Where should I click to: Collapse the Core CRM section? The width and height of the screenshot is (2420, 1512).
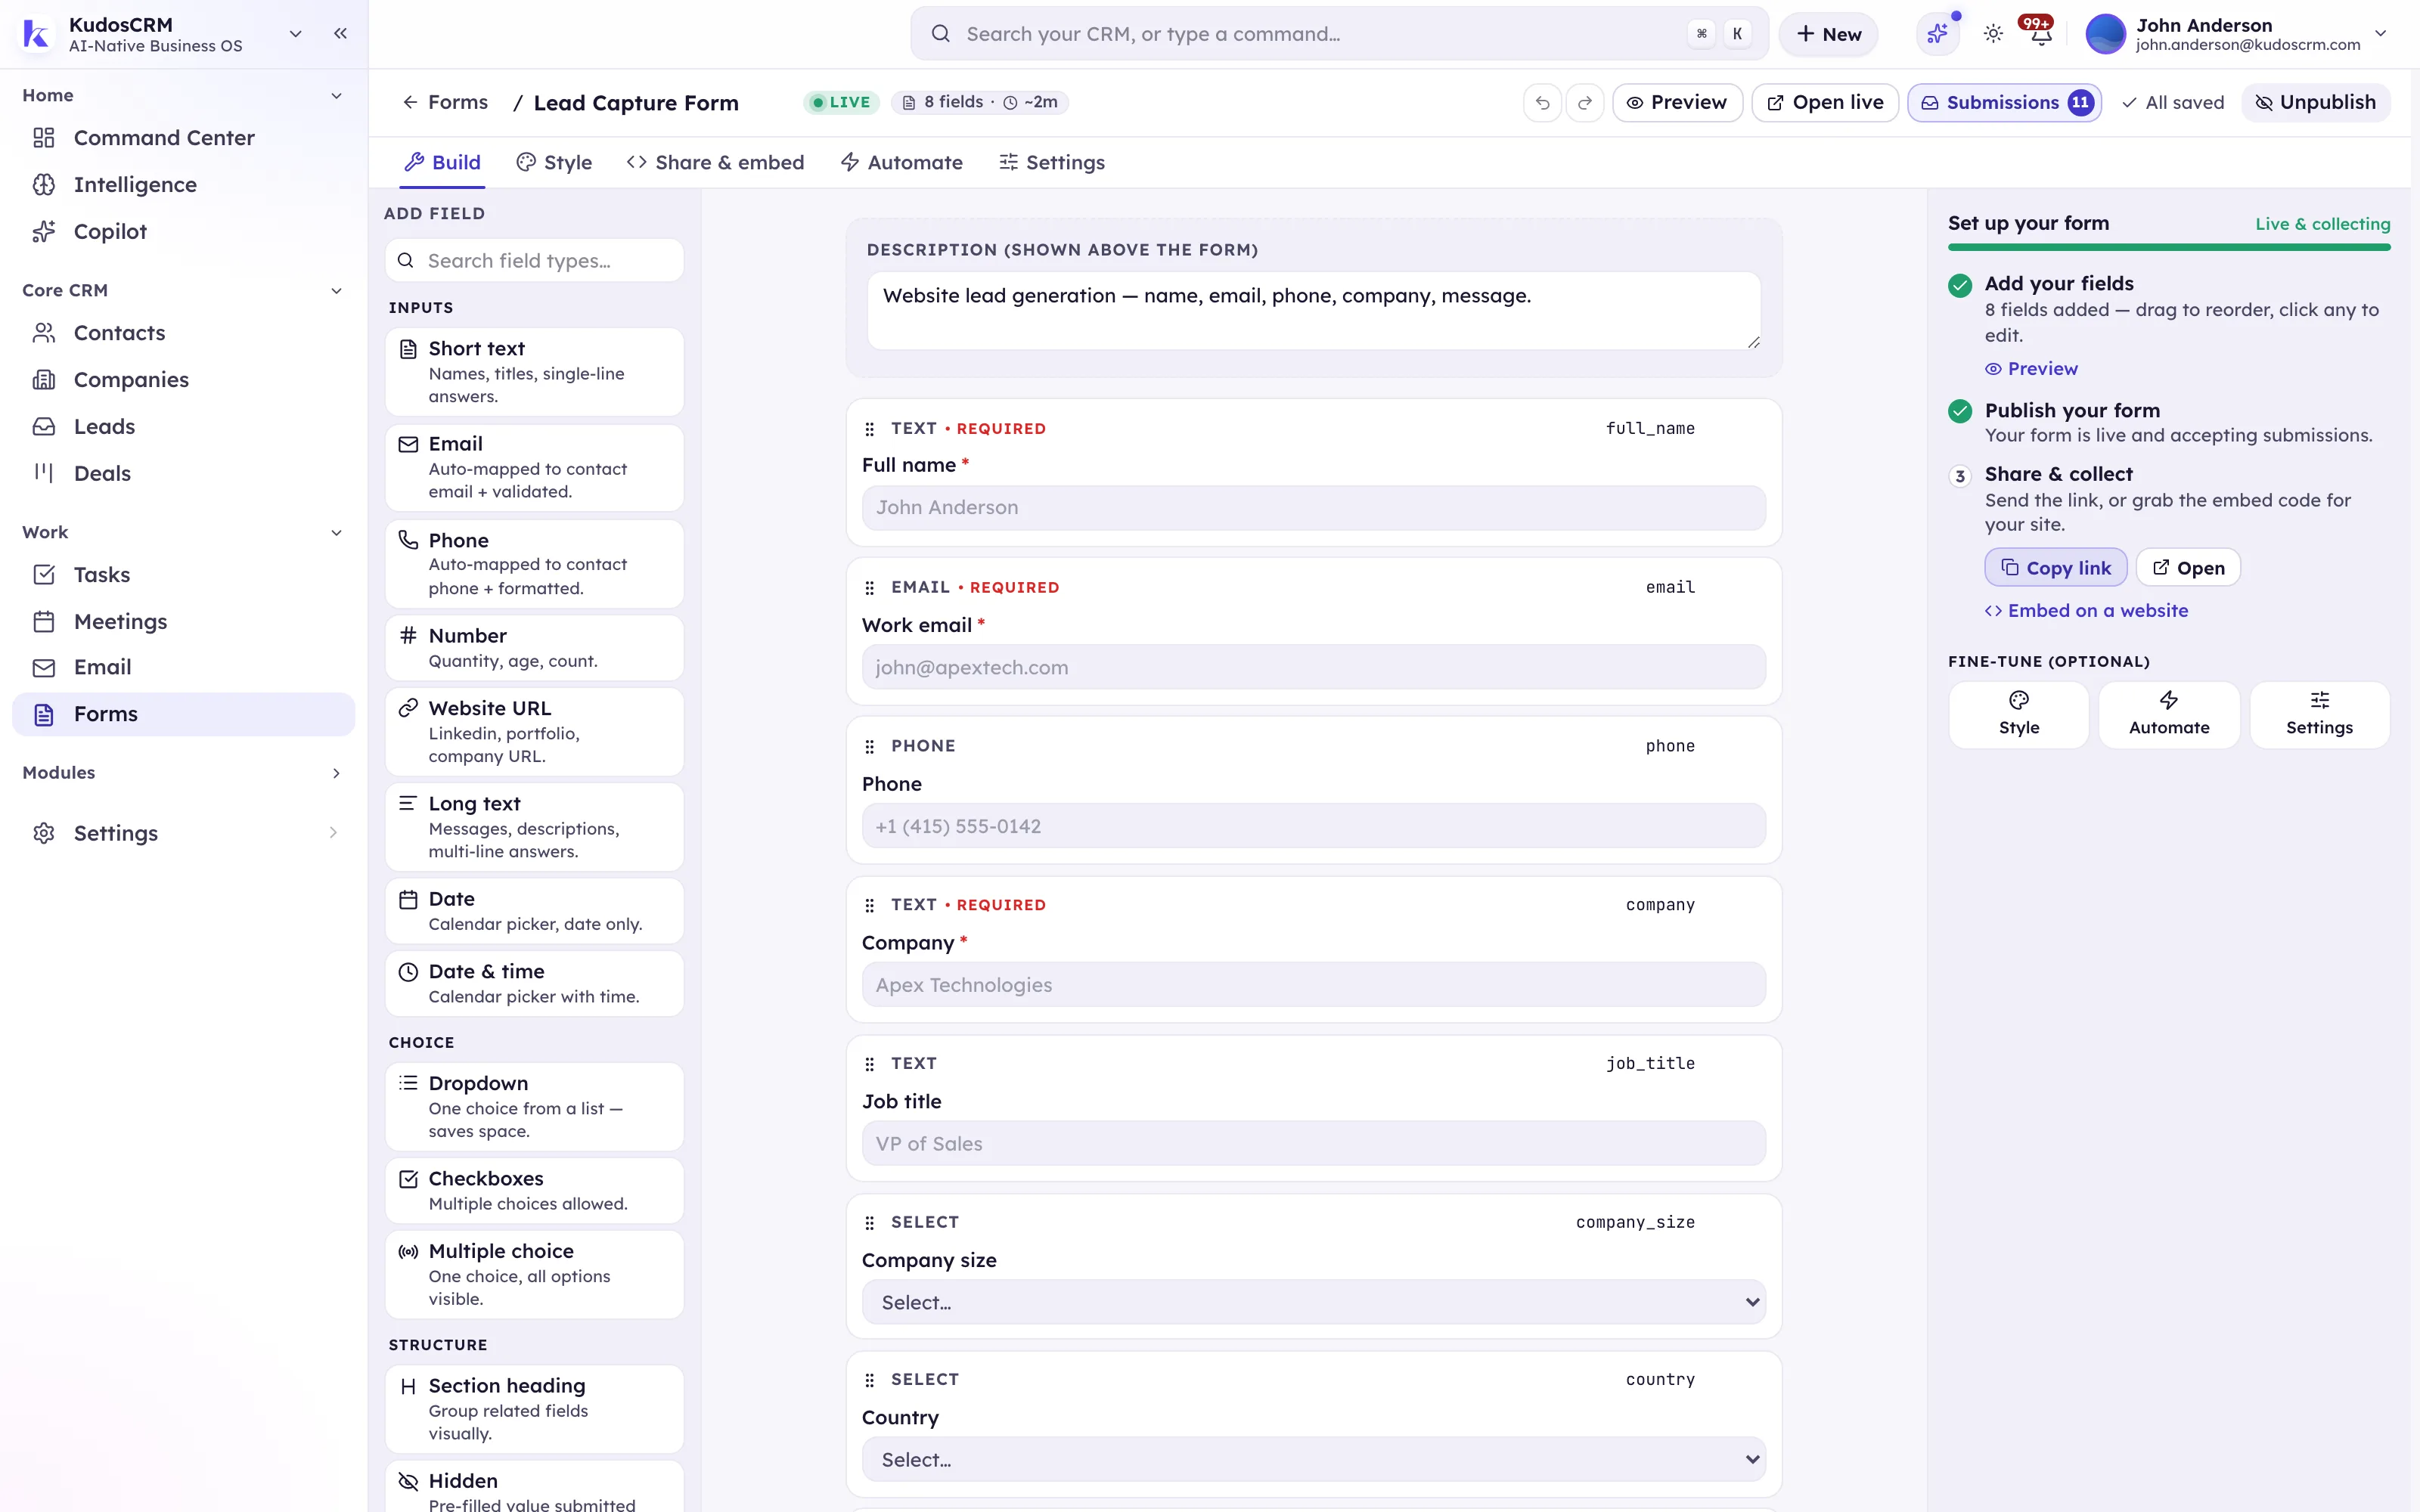coord(336,291)
